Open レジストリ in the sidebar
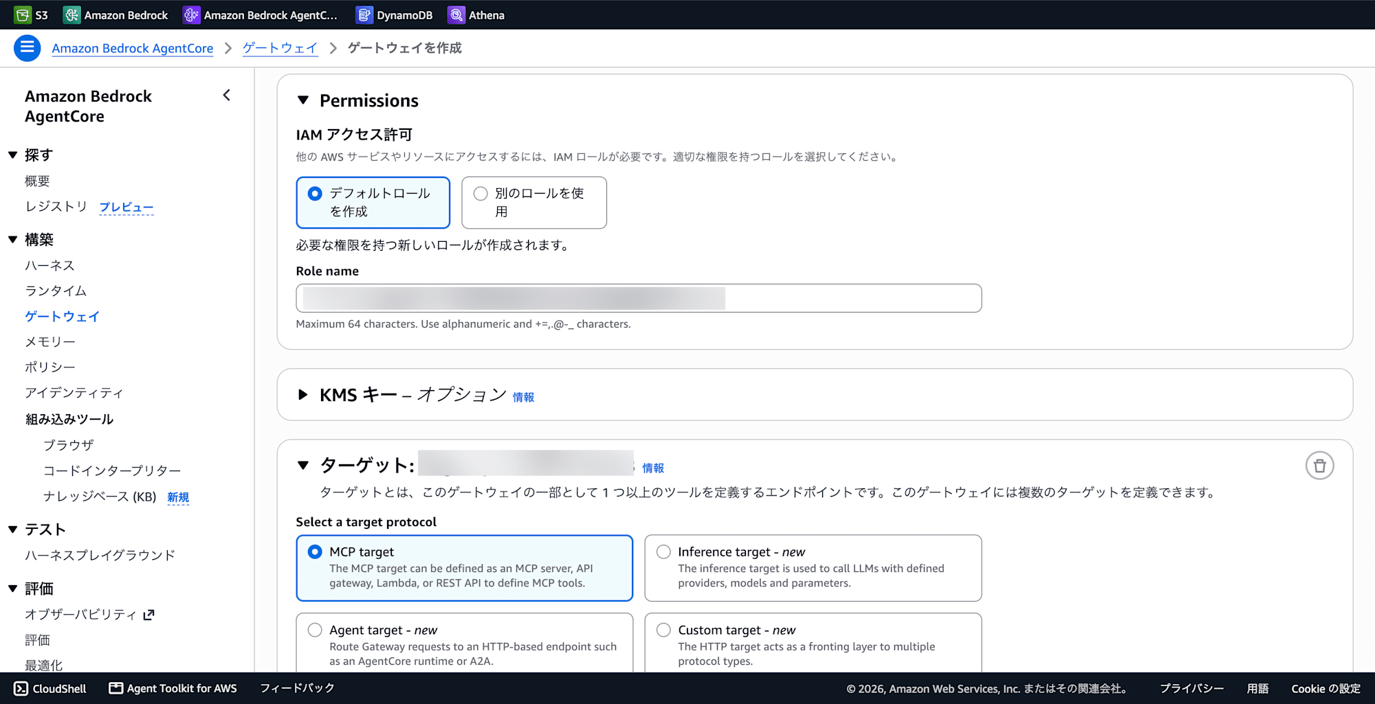Viewport: 1375px width, 704px height. click(56, 207)
